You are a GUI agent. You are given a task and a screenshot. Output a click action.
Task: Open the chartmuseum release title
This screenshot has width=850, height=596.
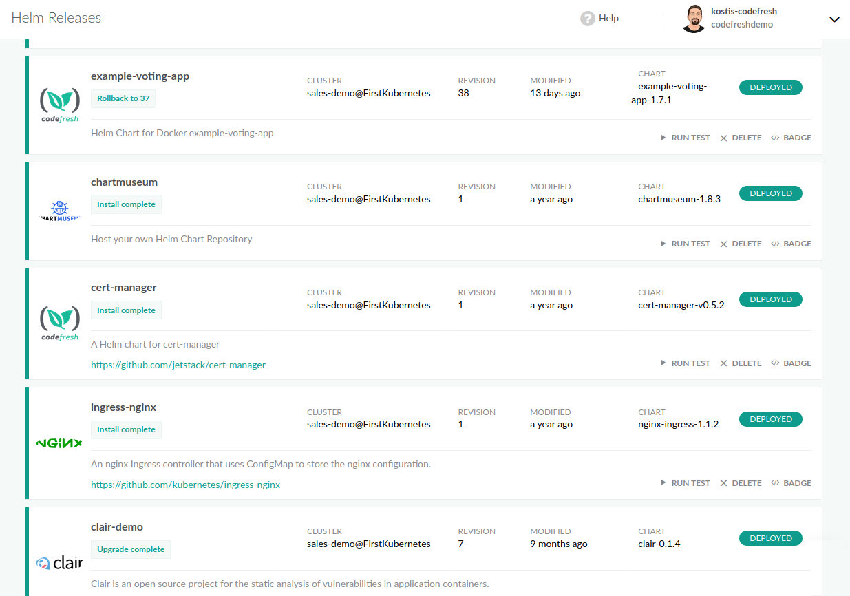124,182
